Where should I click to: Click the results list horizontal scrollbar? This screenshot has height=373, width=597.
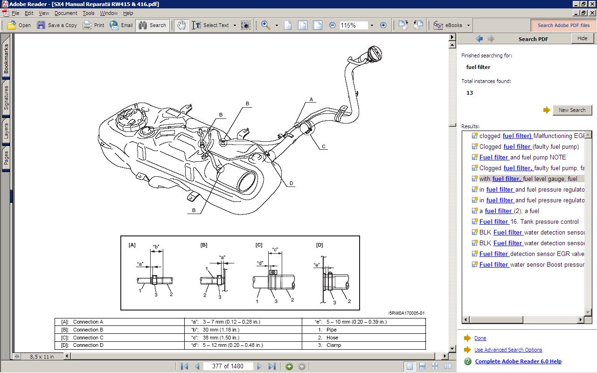click(524, 319)
